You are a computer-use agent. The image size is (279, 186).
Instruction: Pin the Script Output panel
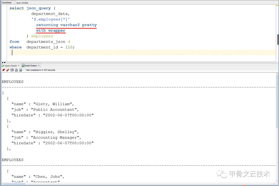3,70
